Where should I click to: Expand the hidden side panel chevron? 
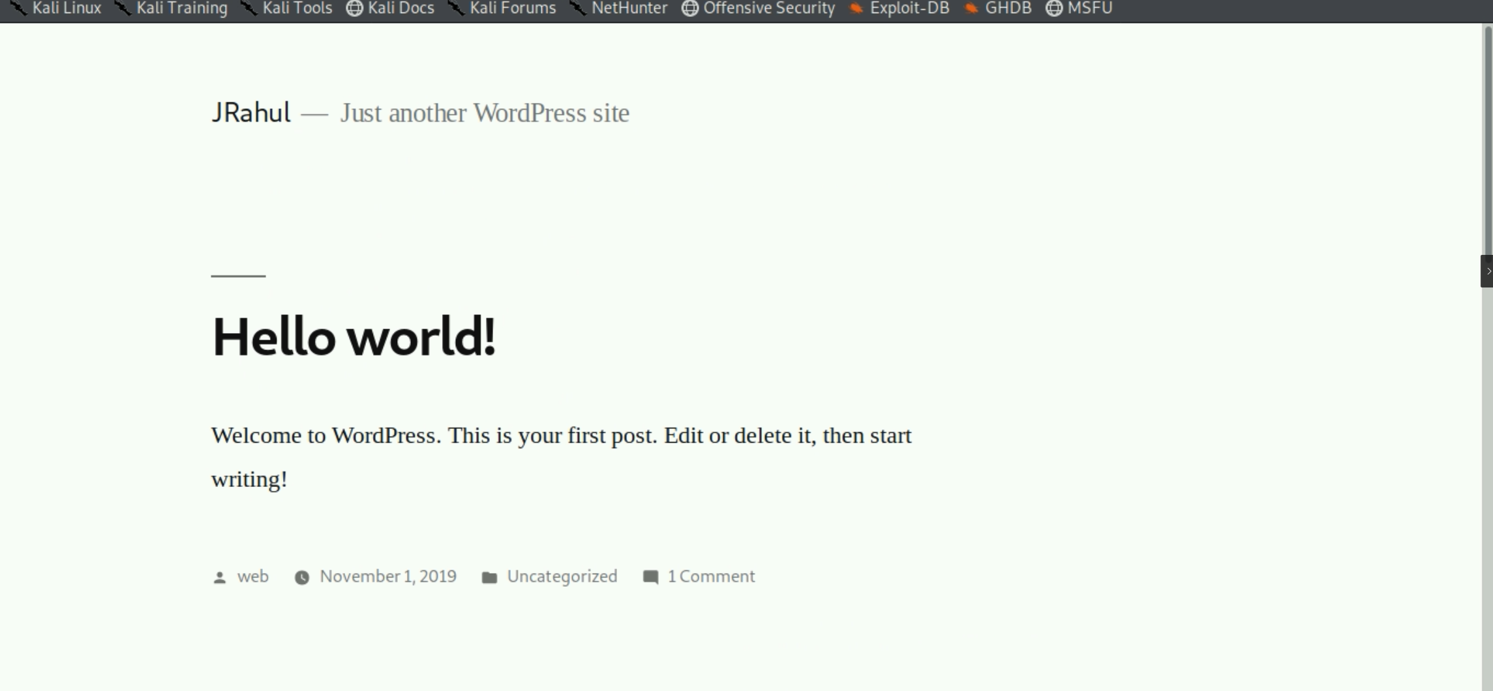click(1488, 271)
